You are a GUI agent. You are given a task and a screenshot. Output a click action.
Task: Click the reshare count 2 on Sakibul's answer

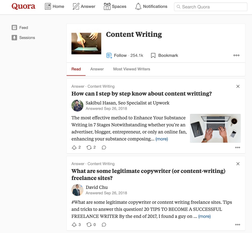(94, 147)
